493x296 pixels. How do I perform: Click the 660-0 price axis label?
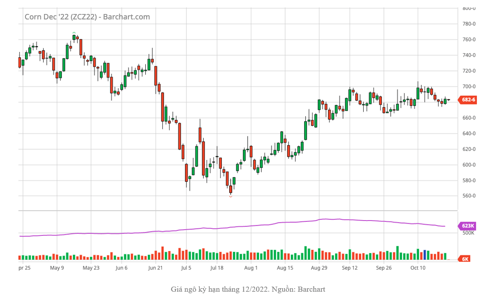(469, 118)
